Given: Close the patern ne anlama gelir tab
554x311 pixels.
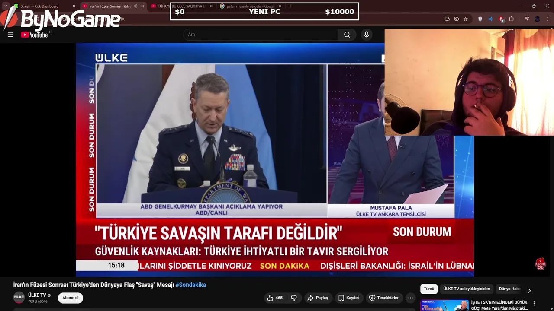Looking at the screenshot, I should point(280,6).
